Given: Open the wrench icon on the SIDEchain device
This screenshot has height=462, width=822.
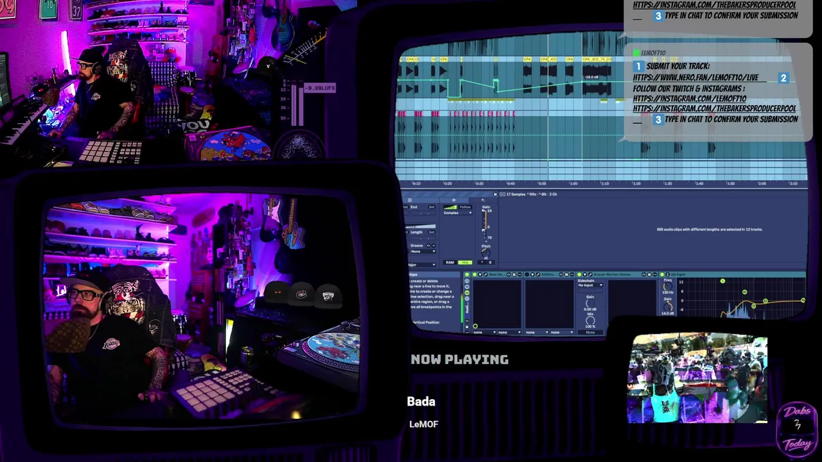Looking at the screenshot, I should [x=538, y=274].
